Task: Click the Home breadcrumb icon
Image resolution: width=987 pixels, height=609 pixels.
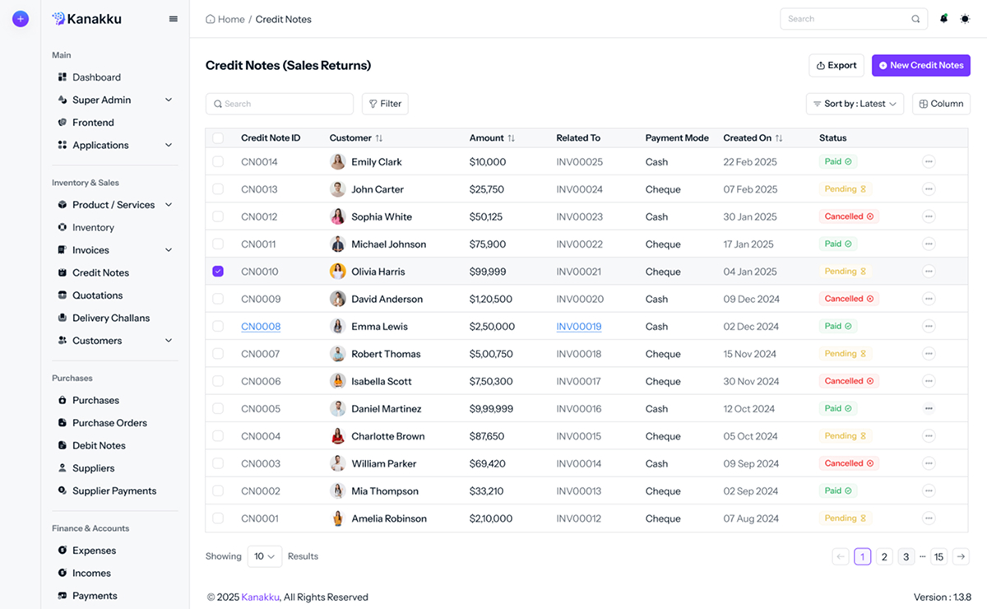Action: (x=211, y=19)
